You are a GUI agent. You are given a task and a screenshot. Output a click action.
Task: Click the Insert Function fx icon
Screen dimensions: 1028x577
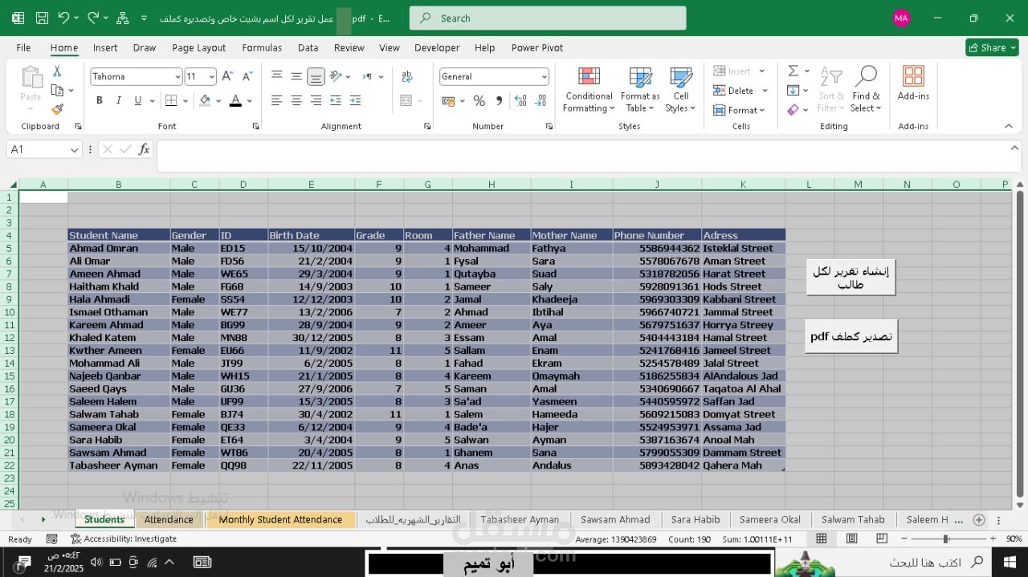tap(145, 149)
